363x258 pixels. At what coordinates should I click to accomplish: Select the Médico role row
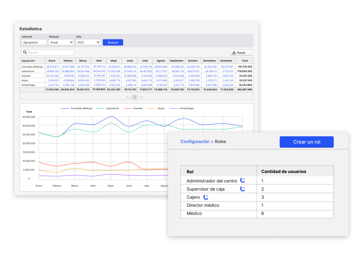257,213
